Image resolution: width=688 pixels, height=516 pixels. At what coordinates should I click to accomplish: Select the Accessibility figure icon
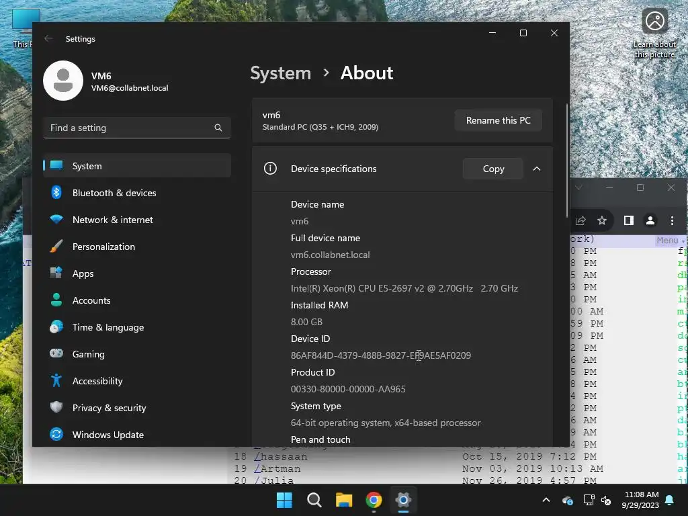click(56, 380)
